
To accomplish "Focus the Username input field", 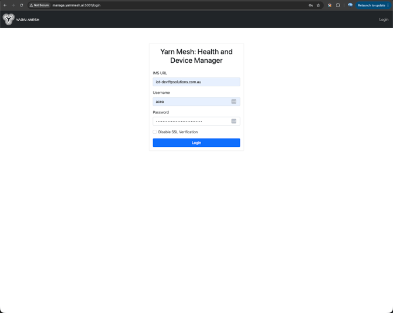I will point(196,102).
